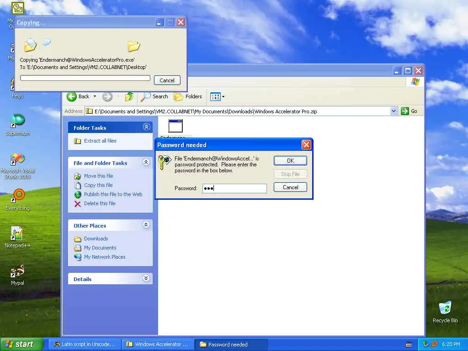Open My Network Places link
The width and height of the screenshot is (468, 351).
click(x=105, y=257)
